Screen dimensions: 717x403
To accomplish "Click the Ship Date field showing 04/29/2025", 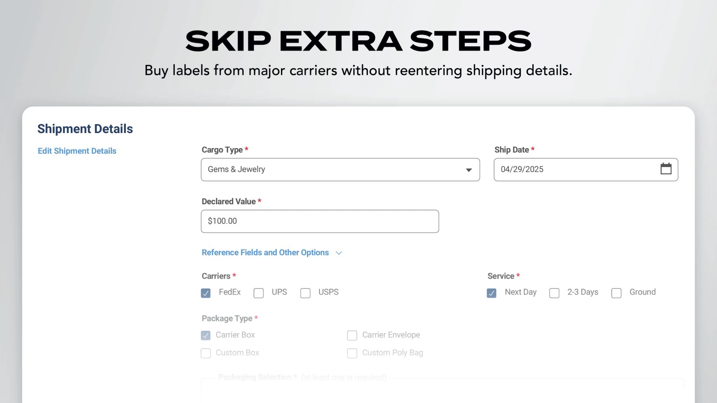I will pyautogui.click(x=574, y=169).
